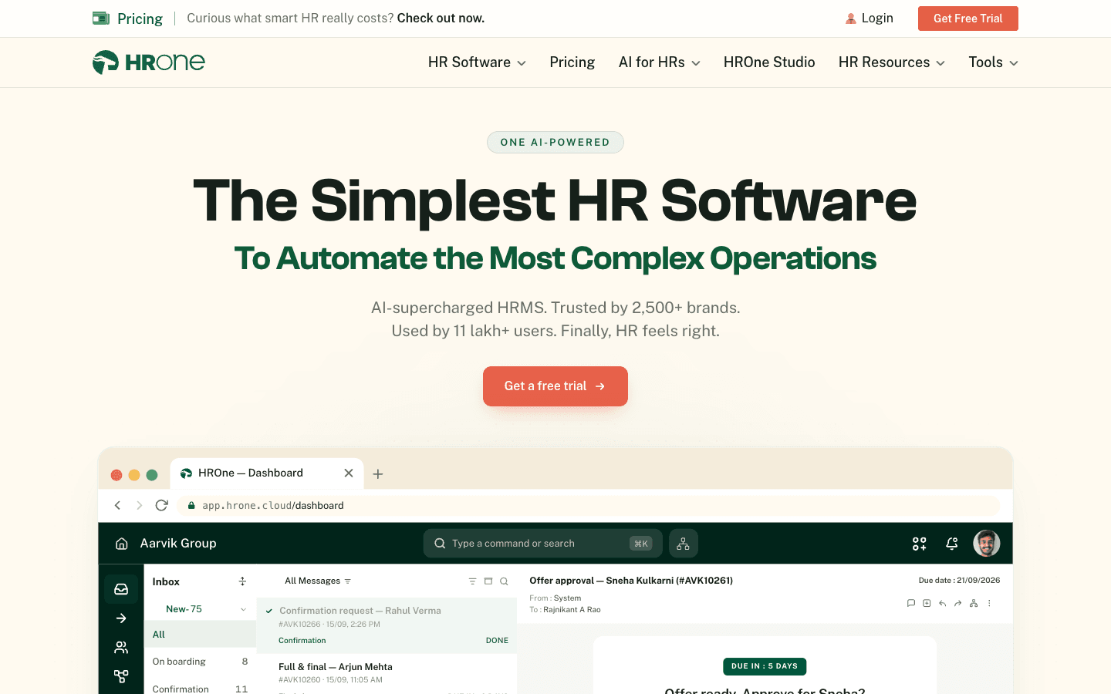Open HROne Studio in the navigation
The height and width of the screenshot is (694, 1111).
click(x=769, y=62)
